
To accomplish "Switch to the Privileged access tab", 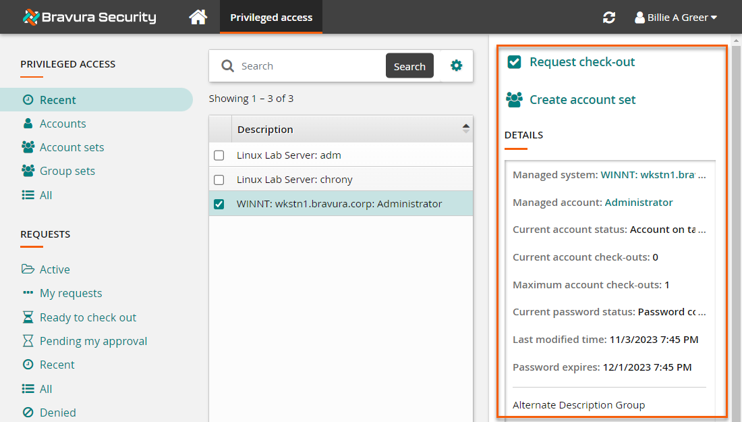I will (271, 18).
